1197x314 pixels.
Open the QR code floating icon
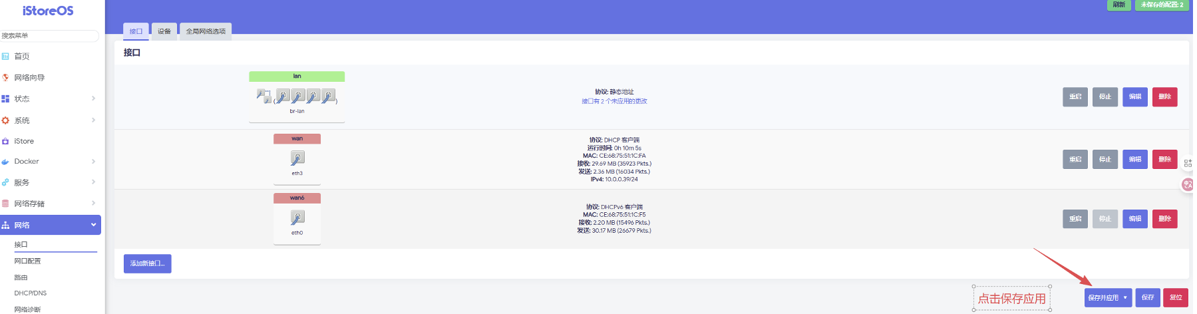pos(1188,163)
